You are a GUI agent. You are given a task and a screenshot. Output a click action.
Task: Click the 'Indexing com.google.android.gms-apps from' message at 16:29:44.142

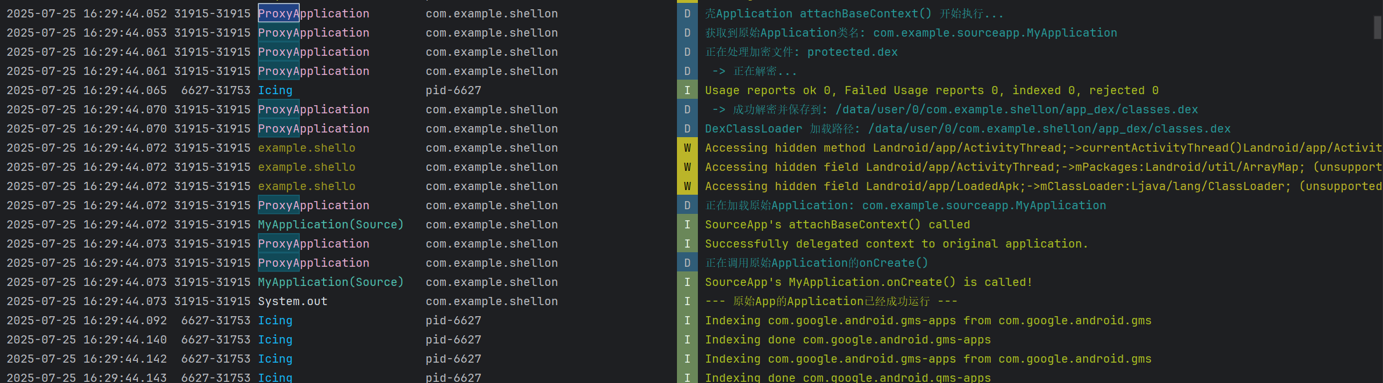(x=928, y=359)
